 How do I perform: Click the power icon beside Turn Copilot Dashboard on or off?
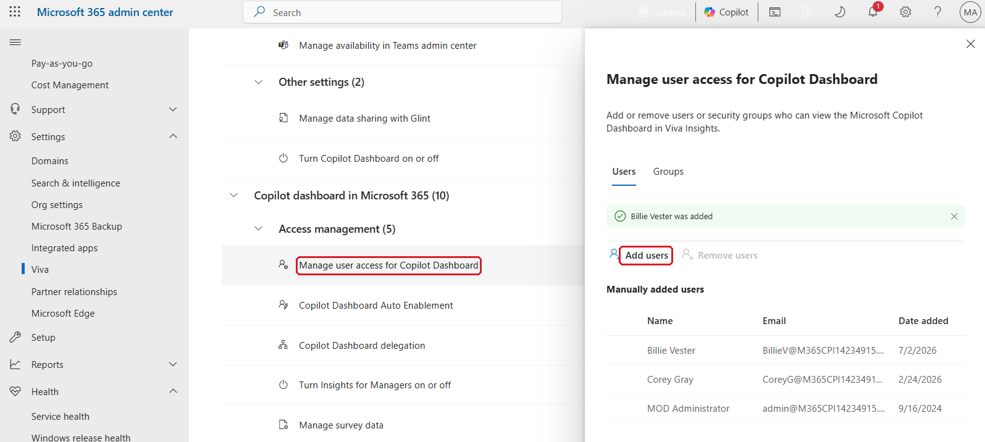coord(283,158)
